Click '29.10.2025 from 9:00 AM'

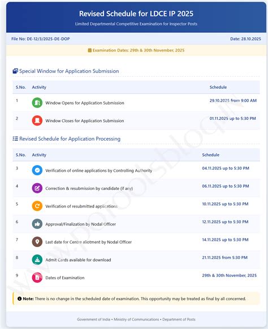[x=233, y=101]
